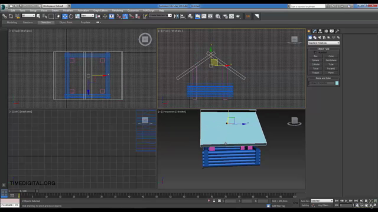
Task: Activate the Select and Link tool
Action: coord(5,16)
